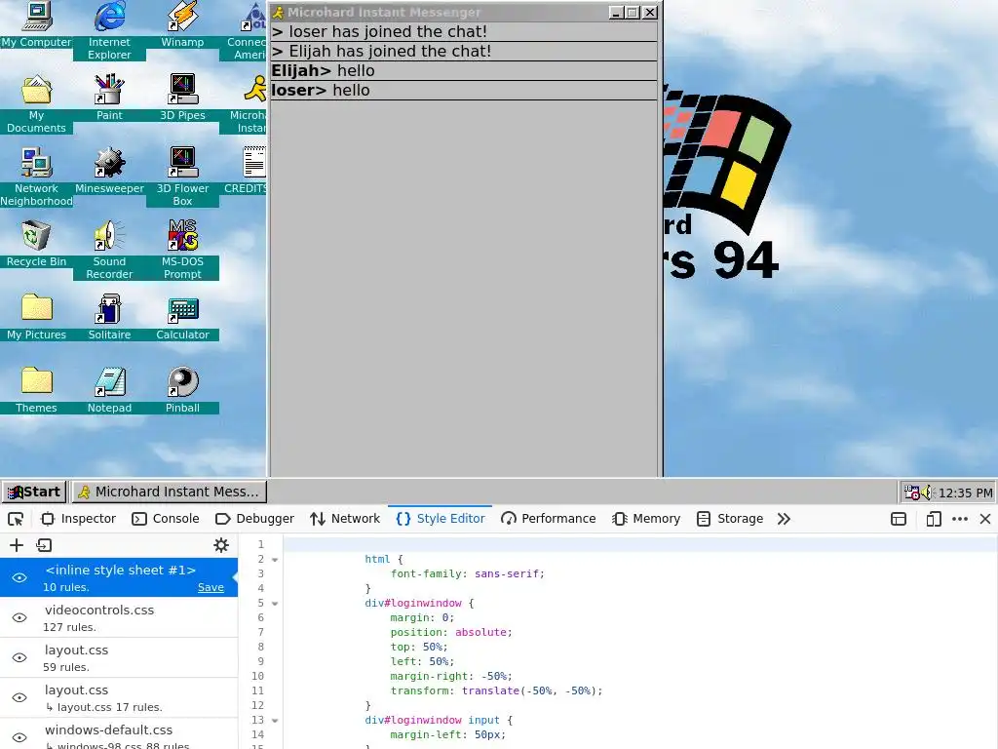Viewport: 998px width, 749px height.
Task: Open the Storage tab
Action: click(730, 519)
